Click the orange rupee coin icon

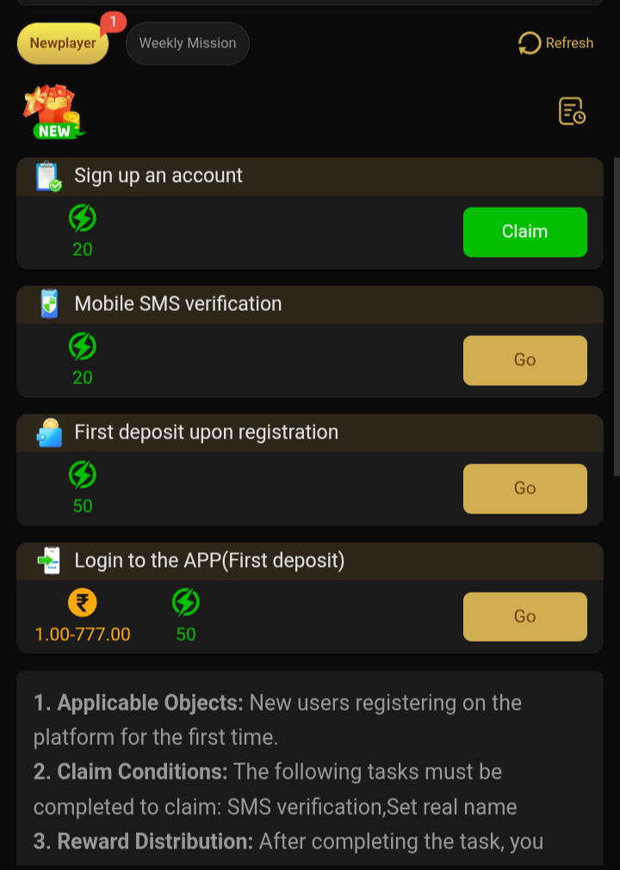pos(83,601)
